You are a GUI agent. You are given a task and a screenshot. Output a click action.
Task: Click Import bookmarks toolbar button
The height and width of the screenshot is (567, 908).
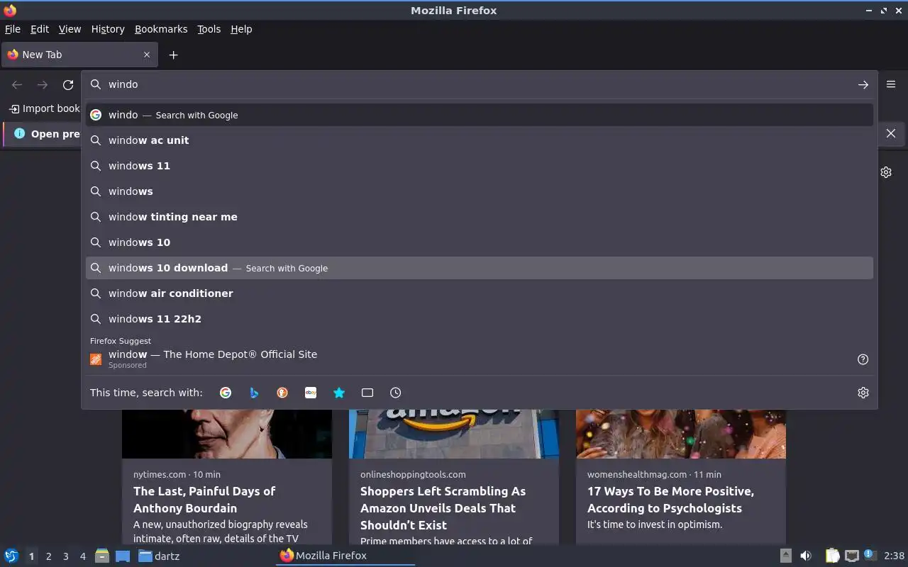pyautogui.click(x=44, y=108)
